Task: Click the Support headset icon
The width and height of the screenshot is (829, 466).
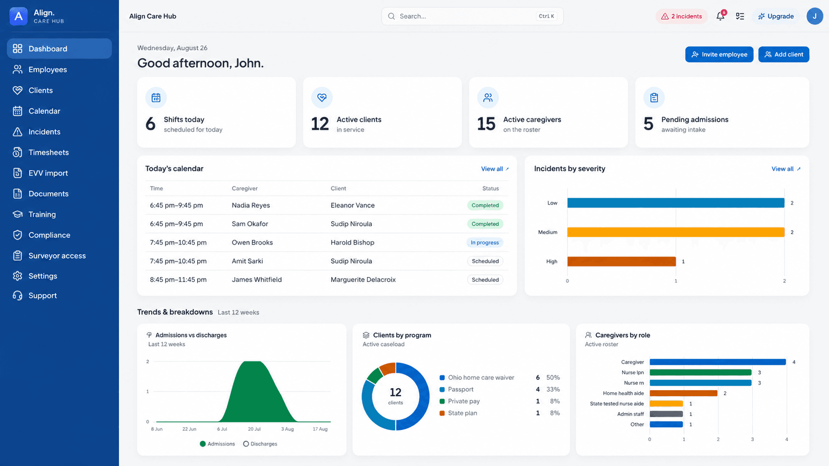Action: 17,296
